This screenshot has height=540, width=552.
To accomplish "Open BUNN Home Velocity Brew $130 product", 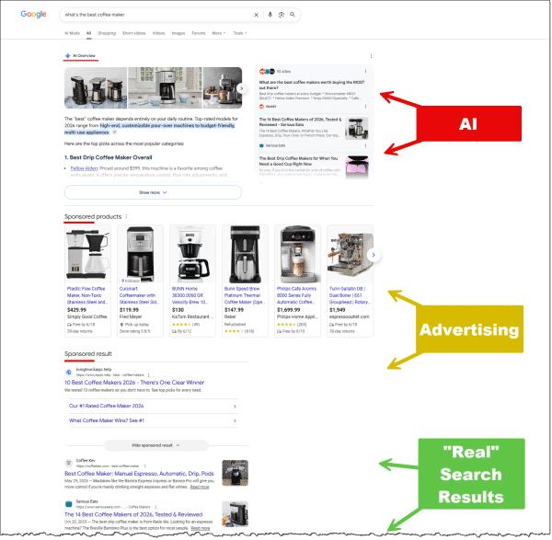I will point(192,281).
